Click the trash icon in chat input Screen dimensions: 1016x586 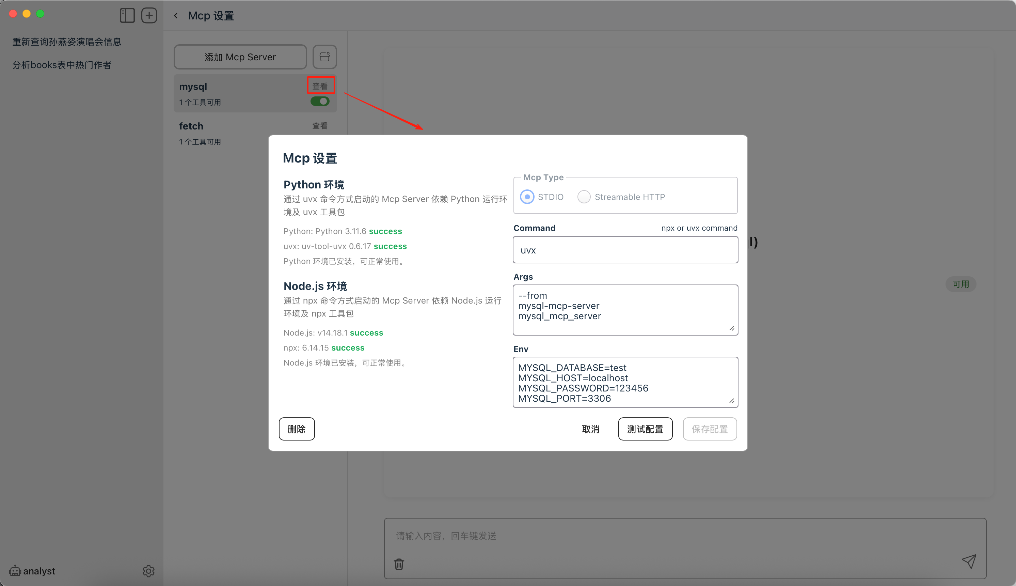(399, 564)
